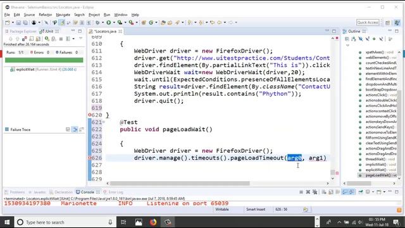Open the Run button dropdown arrow

click(x=114, y=23)
